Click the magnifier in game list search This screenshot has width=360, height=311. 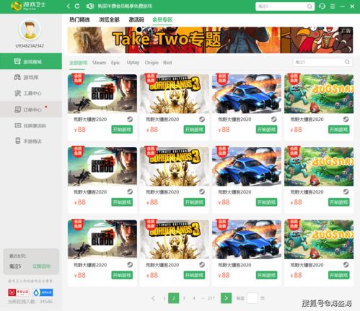(x=347, y=62)
